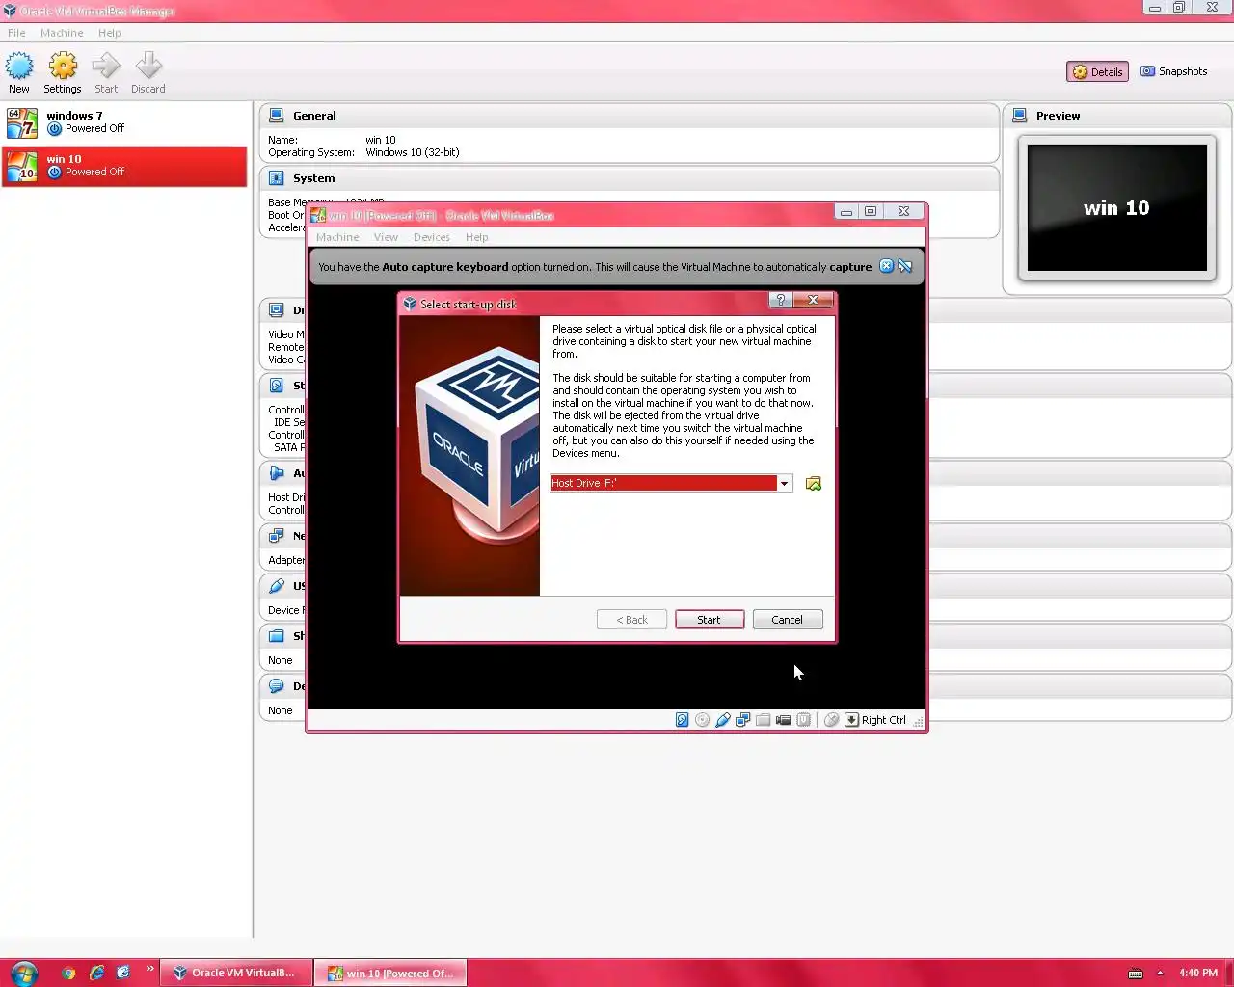Click the Back button in the dialog
The height and width of the screenshot is (987, 1234).
[x=631, y=620]
